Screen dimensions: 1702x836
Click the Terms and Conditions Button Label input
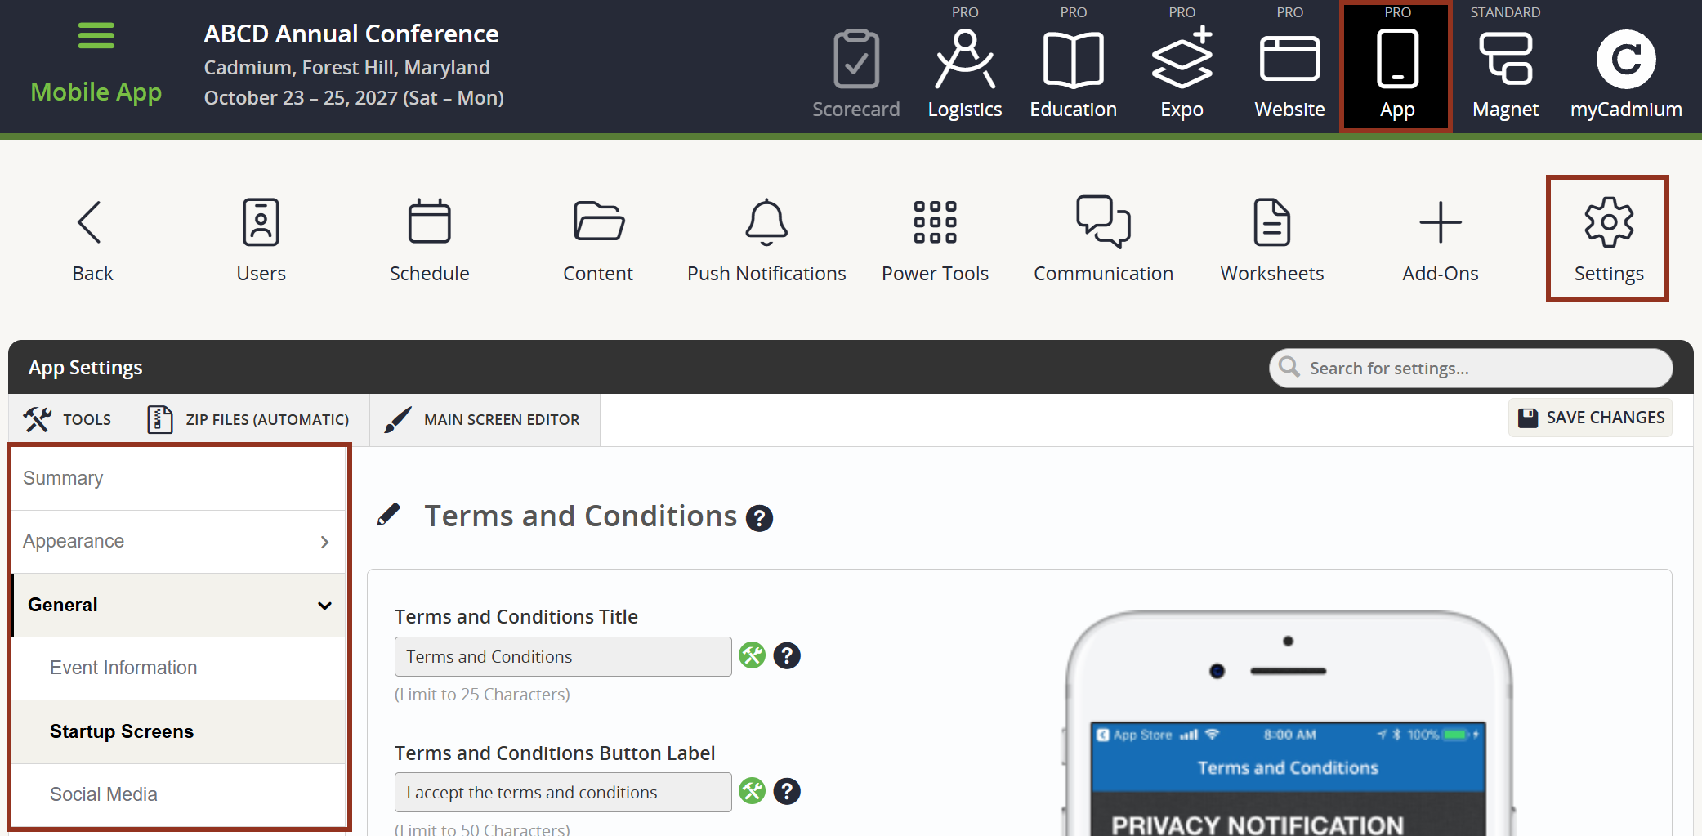[x=563, y=792]
